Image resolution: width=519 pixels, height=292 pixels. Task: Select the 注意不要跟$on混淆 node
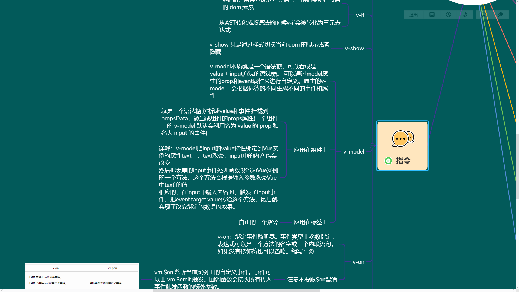tap(312, 280)
